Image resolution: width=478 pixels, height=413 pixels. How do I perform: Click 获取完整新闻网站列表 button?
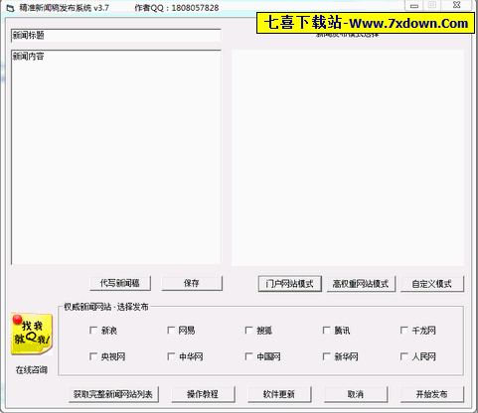pyautogui.click(x=113, y=394)
